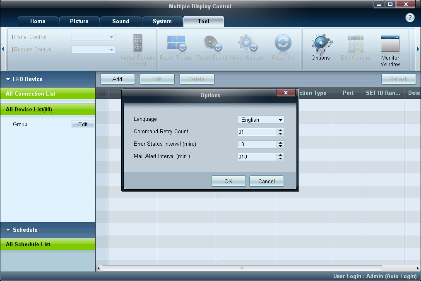Click the Delete button
This screenshot has width=421, height=281.
197,79
